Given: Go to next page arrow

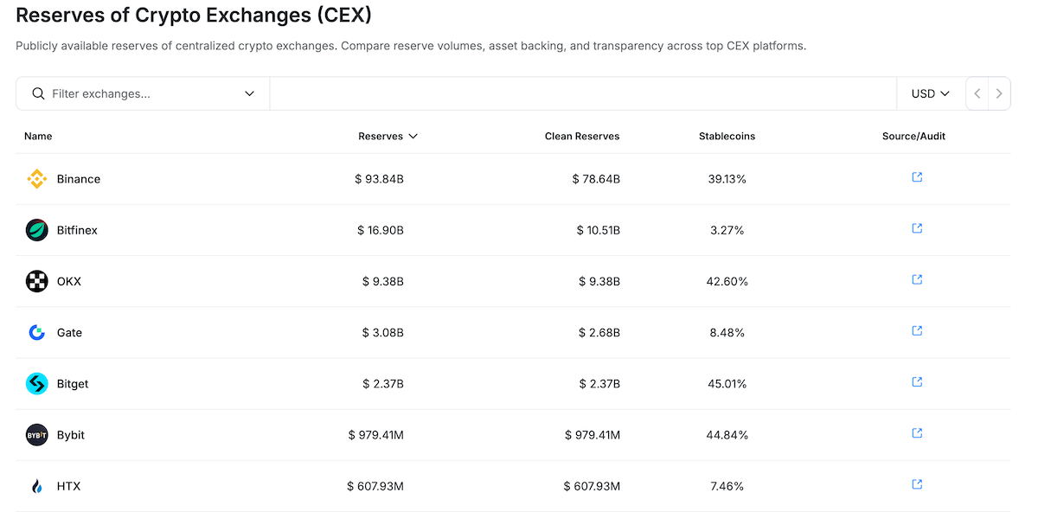Looking at the screenshot, I should click(999, 93).
